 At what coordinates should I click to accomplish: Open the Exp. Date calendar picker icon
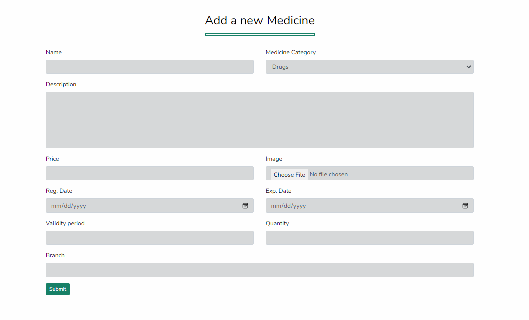pyautogui.click(x=465, y=205)
